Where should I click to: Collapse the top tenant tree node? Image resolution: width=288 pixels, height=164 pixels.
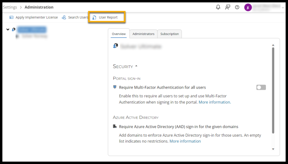[8, 30]
